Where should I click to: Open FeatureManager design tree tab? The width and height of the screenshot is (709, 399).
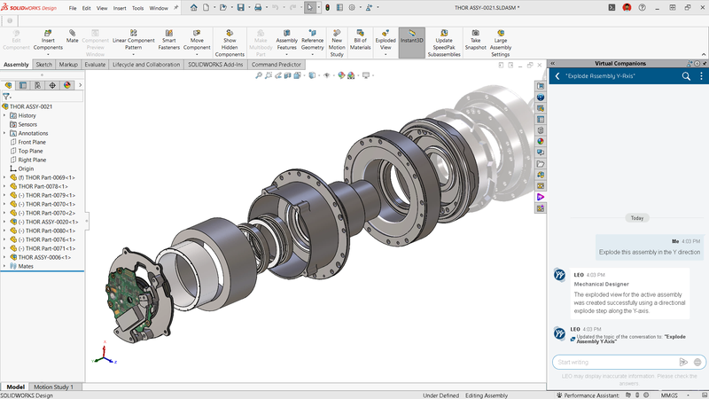8,85
